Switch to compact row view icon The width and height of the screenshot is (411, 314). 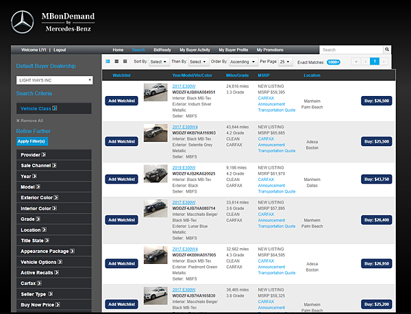116,62
